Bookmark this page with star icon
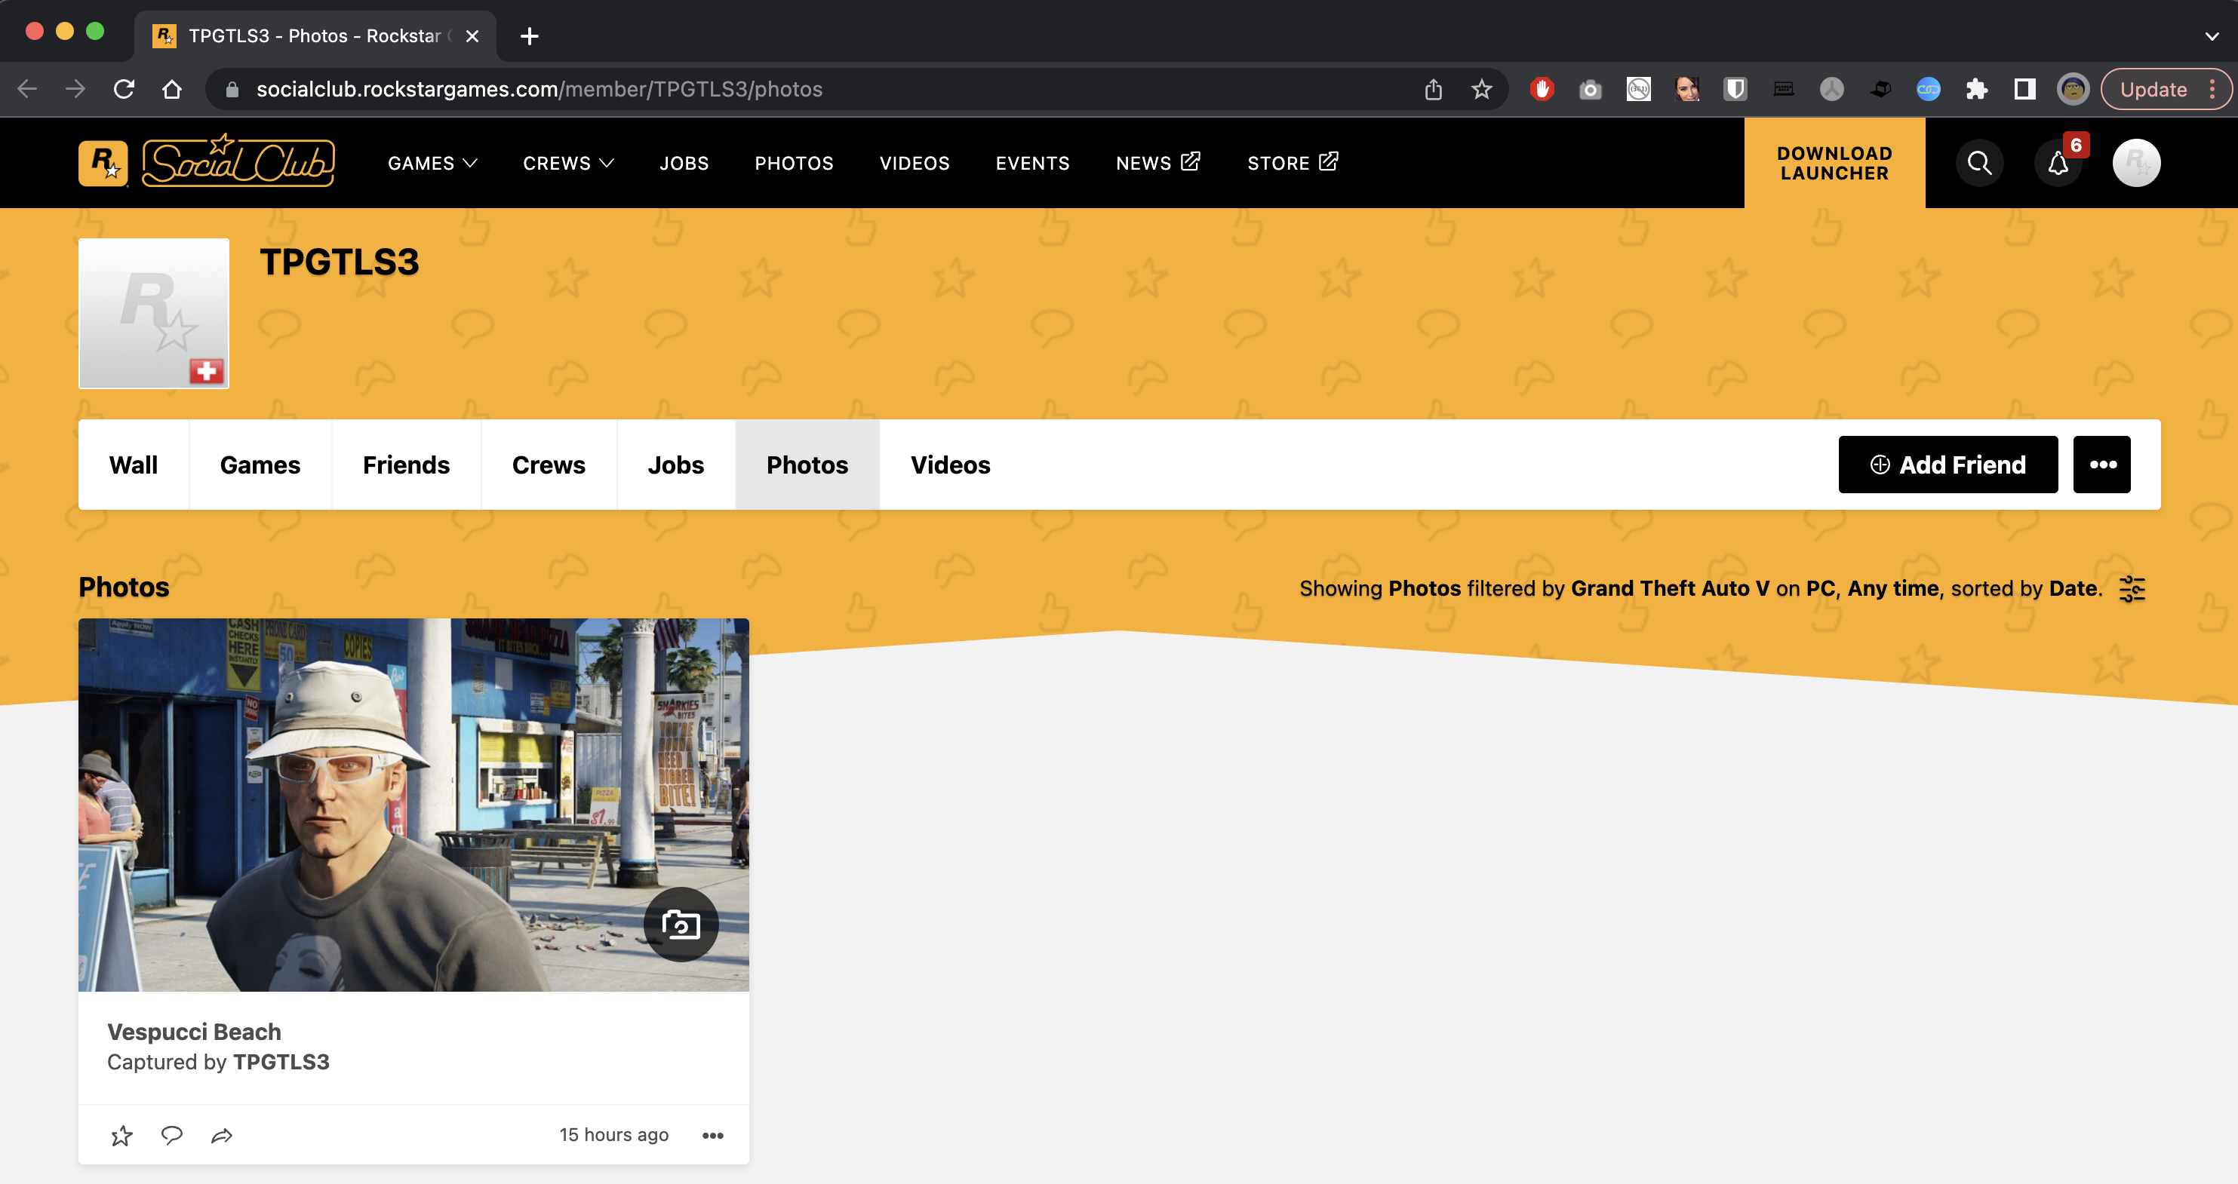Screen dimensions: 2238x1184 click(1482, 88)
